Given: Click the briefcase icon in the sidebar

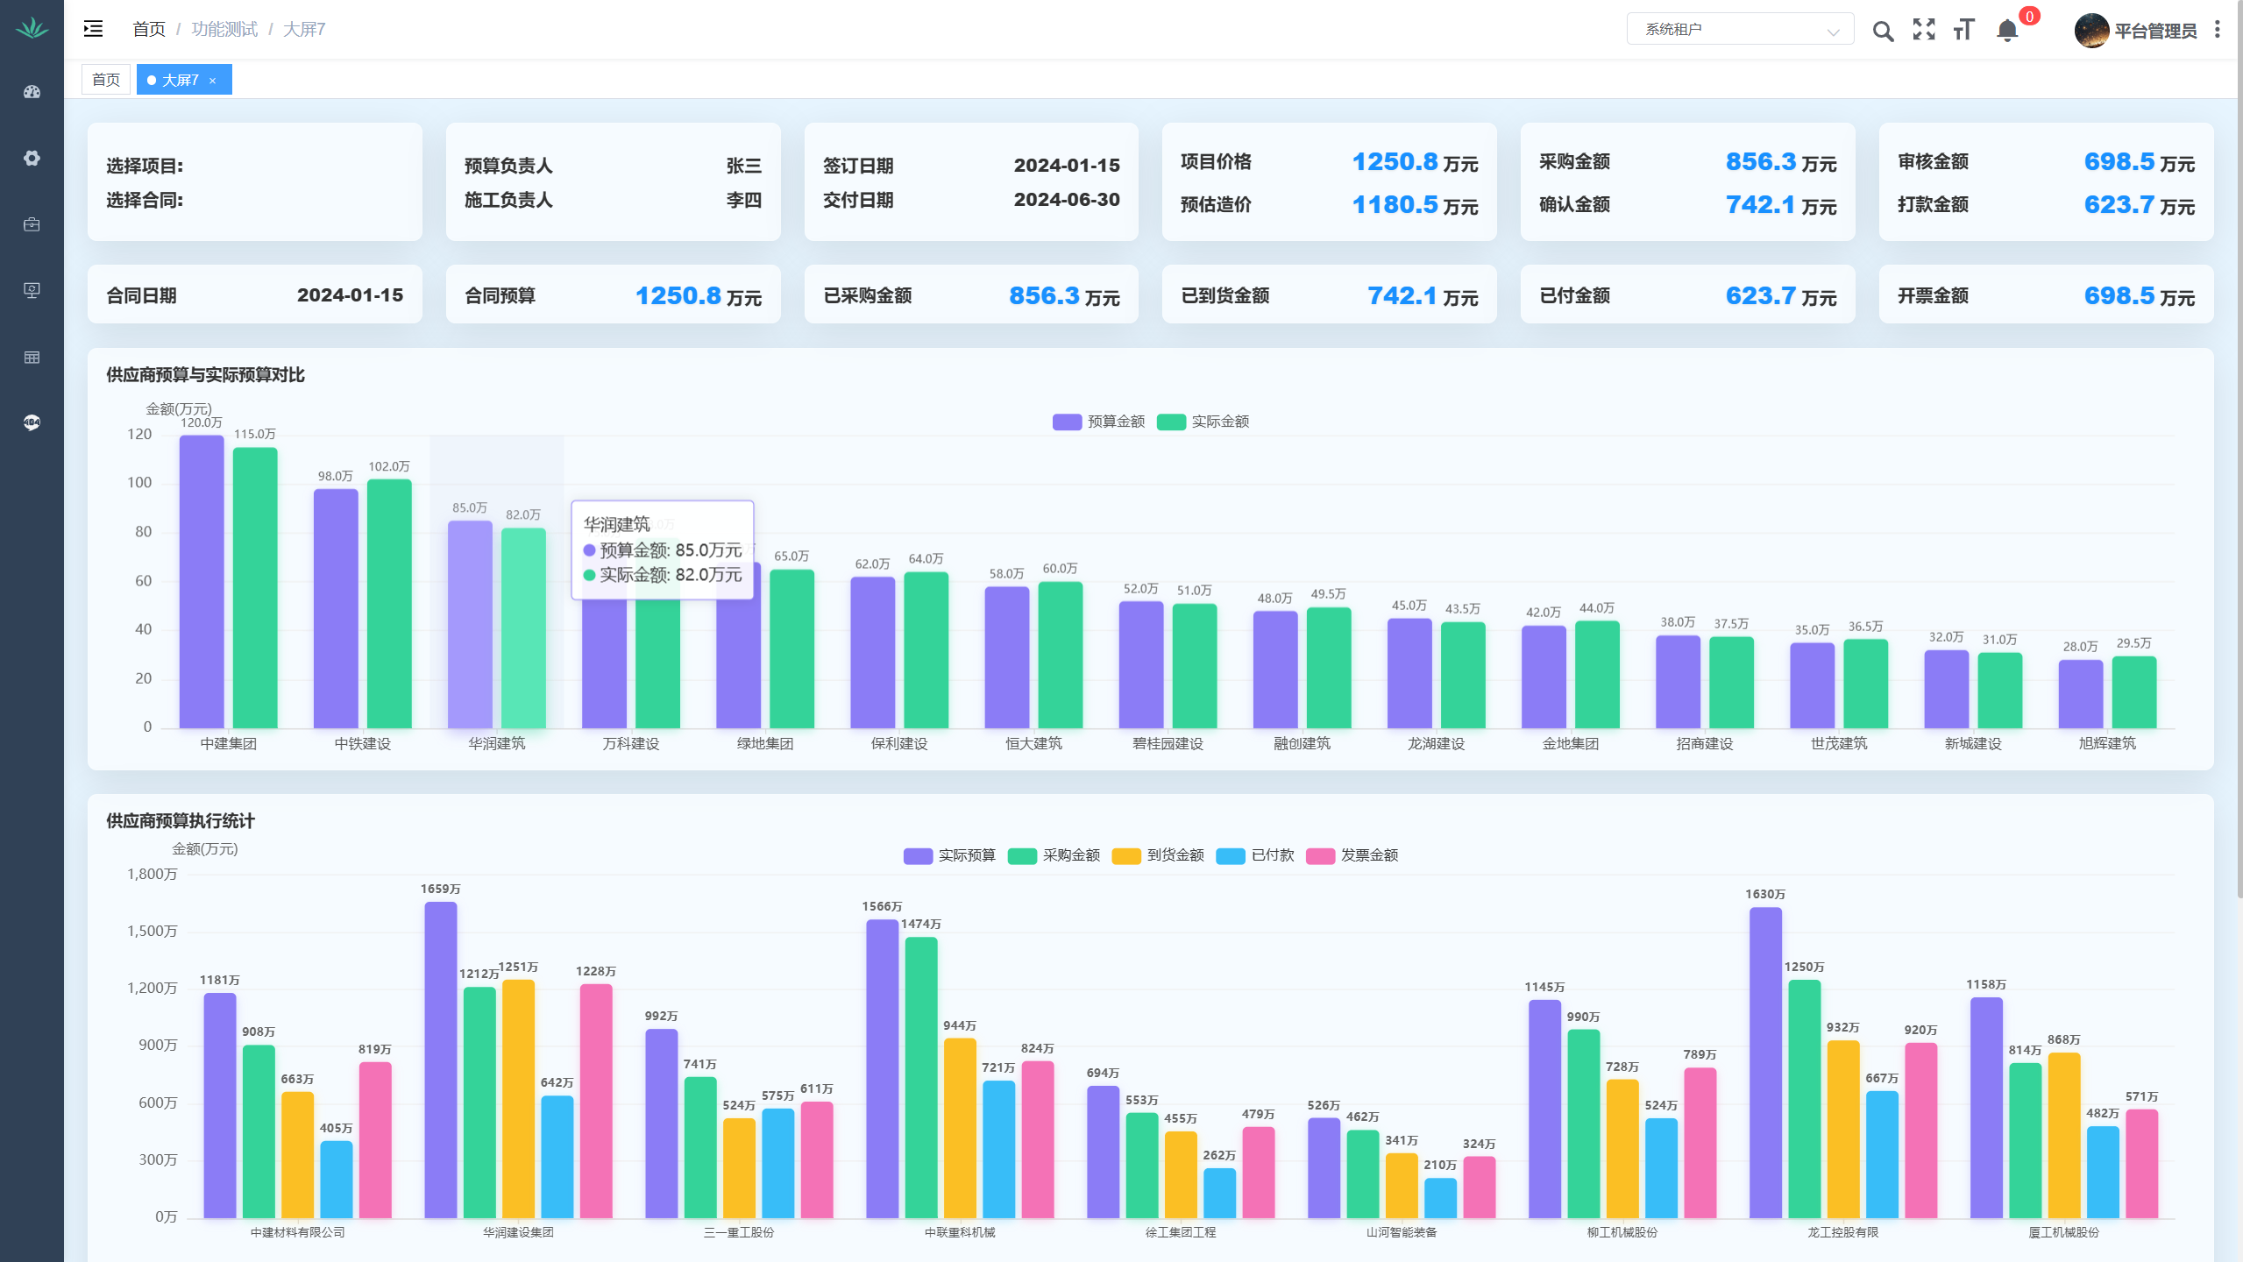Looking at the screenshot, I should [x=32, y=224].
